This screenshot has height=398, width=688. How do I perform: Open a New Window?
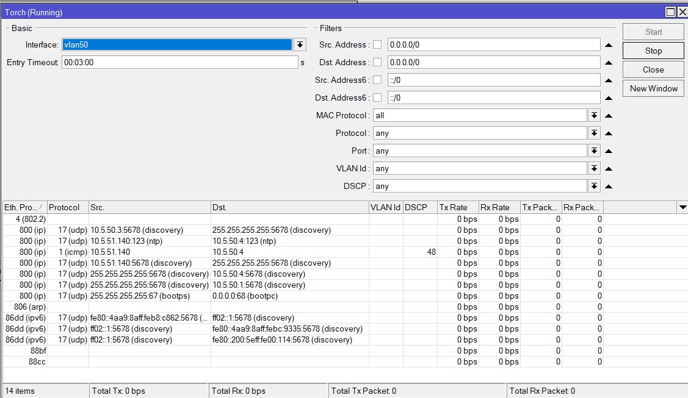(653, 88)
